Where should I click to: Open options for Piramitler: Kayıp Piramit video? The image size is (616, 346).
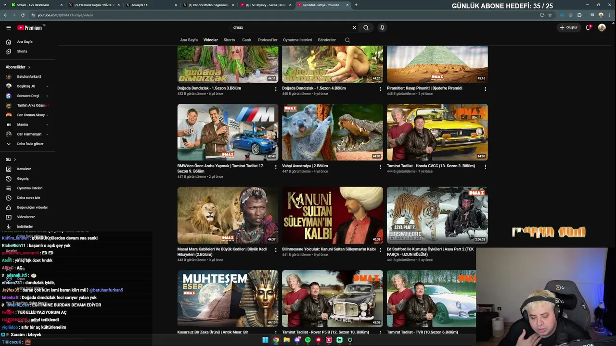click(485, 89)
